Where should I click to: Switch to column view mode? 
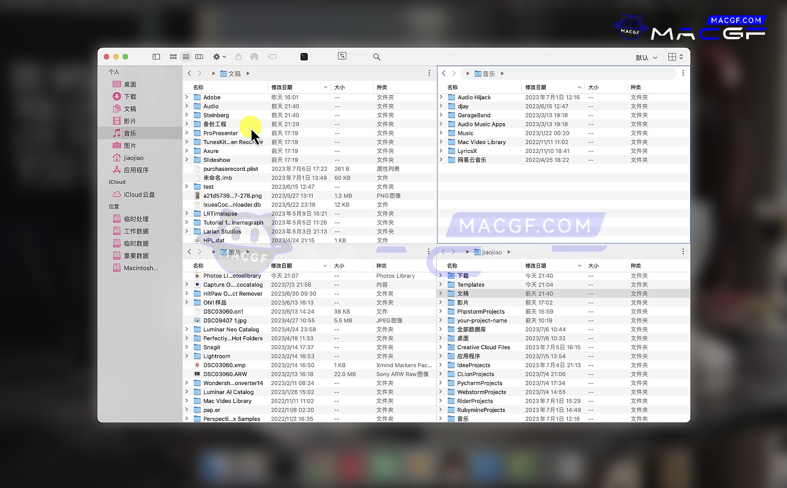[x=199, y=57]
